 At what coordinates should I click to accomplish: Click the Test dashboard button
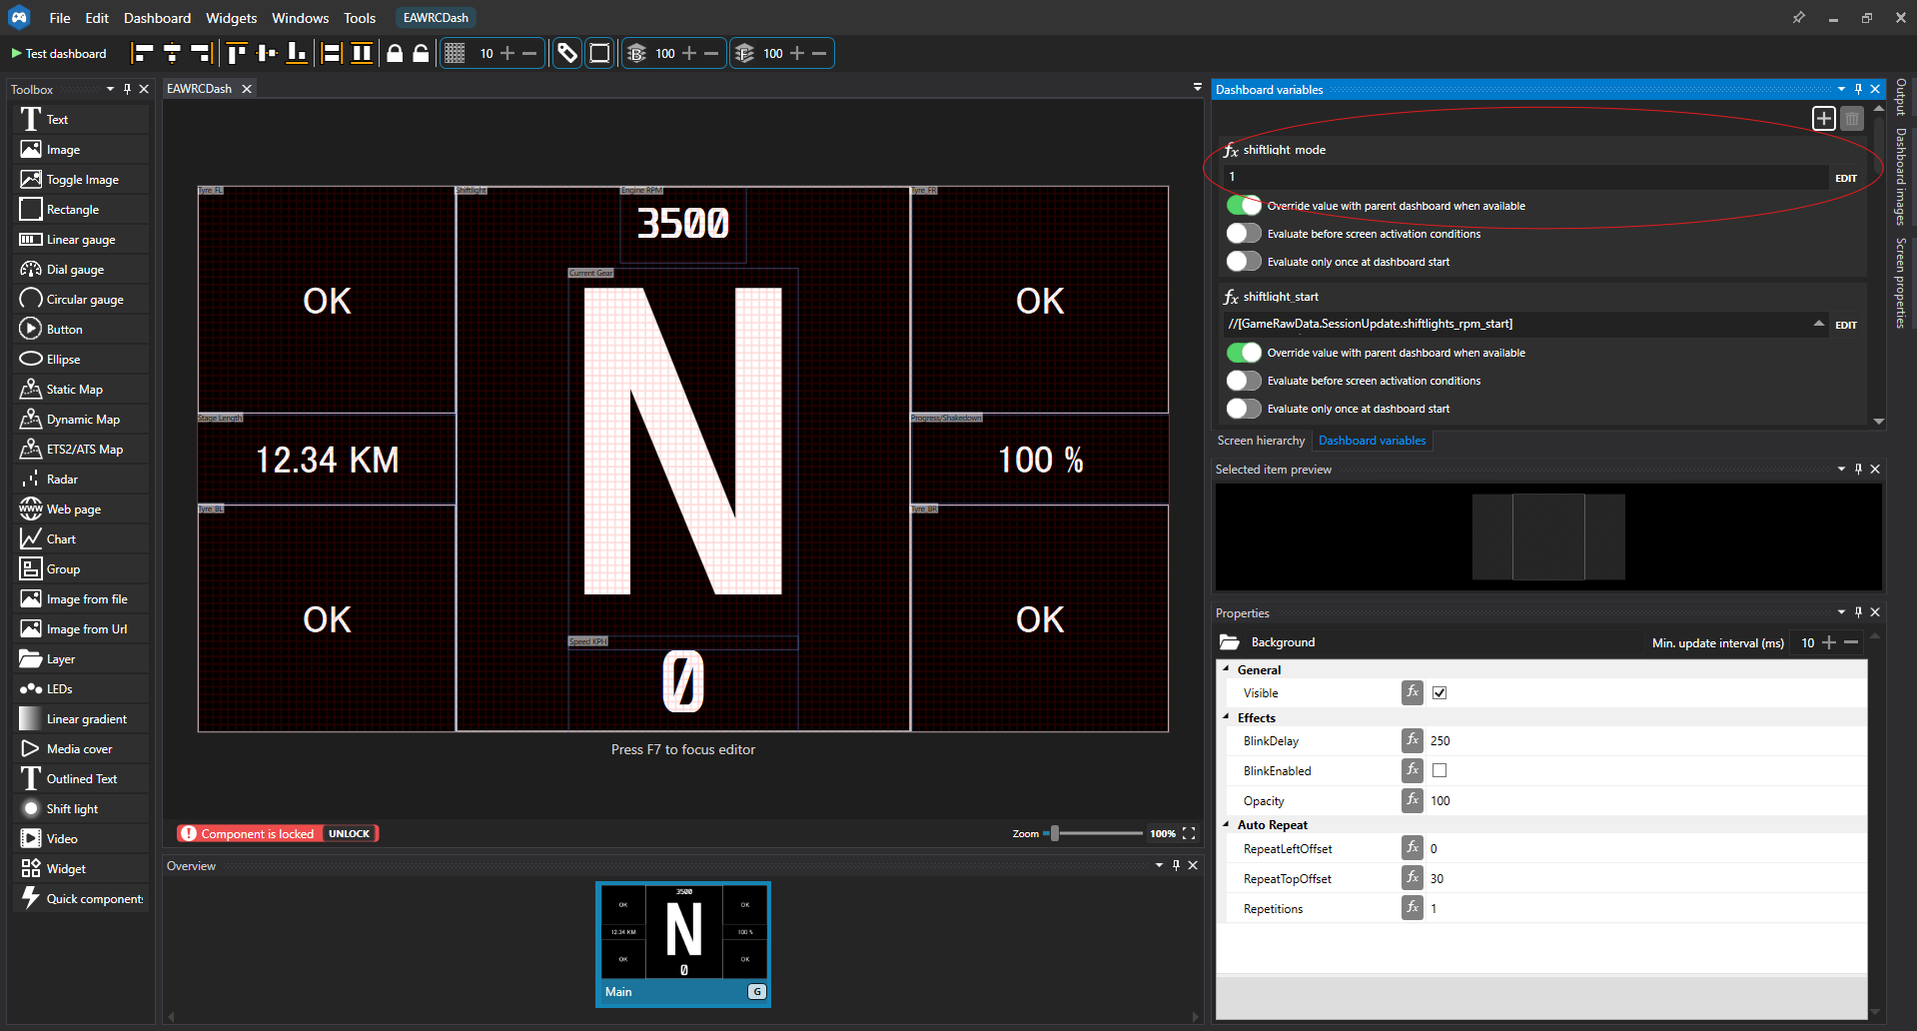[59, 54]
